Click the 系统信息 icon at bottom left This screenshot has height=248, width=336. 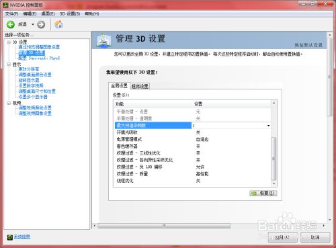tap(9, 237)
